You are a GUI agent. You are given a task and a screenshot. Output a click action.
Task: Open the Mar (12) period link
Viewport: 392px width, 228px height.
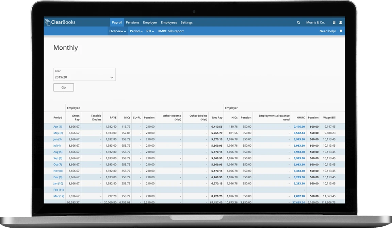pos(59,196)
